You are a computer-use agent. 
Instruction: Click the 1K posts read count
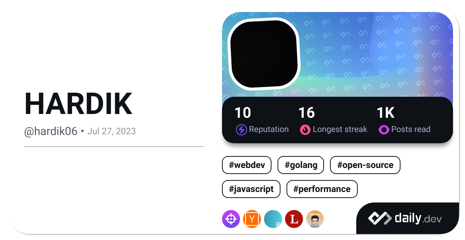tap(385, 113)
